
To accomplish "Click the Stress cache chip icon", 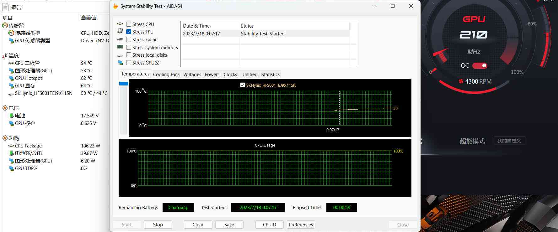I will pyautogui.click(x=120, y=39).
